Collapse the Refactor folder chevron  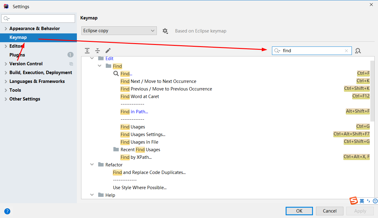92,165
